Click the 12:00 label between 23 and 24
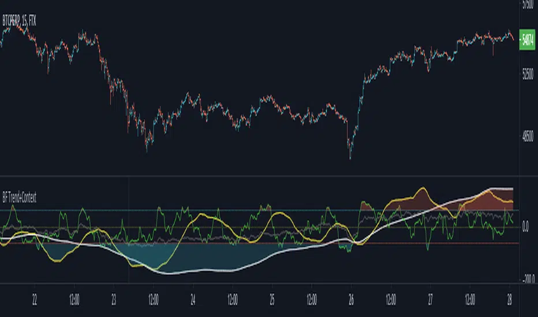Image resolution: width=538 pixels, height=317 pixels. click(x=154, y=300)
